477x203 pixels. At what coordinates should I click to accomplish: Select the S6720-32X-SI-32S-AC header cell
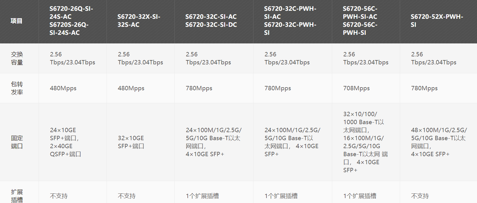tap(139, 21)
